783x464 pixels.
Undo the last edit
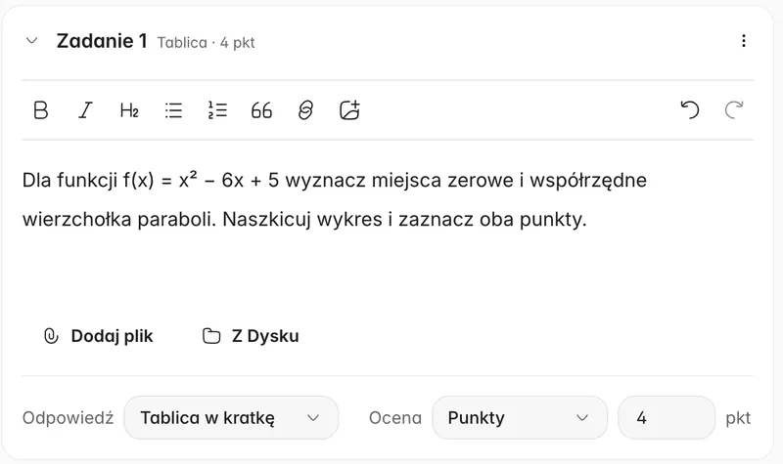pyautogui.click(x=690, y=110)
